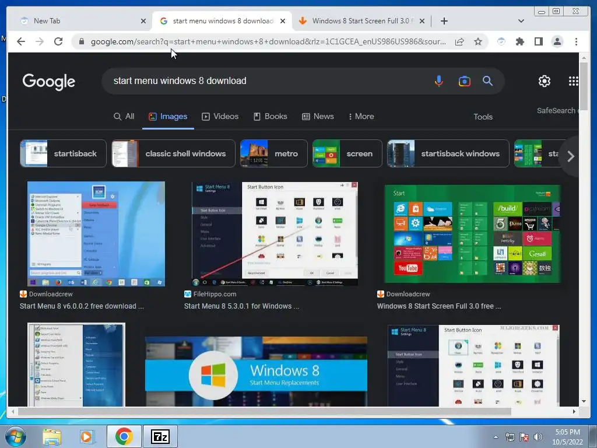Reload the current page

[58, 41]
